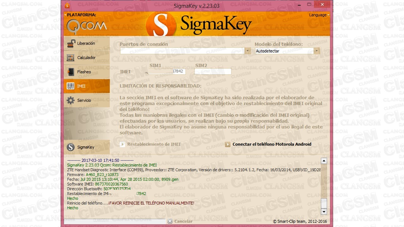Click the log line 'Firmware: A460_B23_r10873'
Image resolution: width=404 pixels, height=227 pixels.
[x=93, y=175]
